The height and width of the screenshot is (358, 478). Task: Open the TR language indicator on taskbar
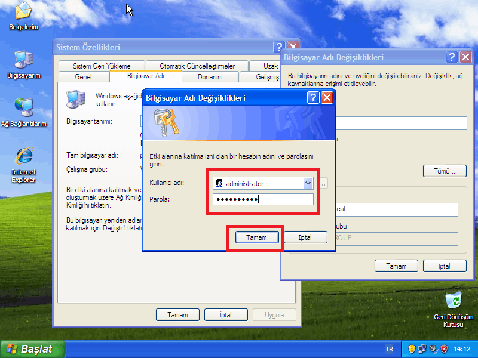[390, 349]
